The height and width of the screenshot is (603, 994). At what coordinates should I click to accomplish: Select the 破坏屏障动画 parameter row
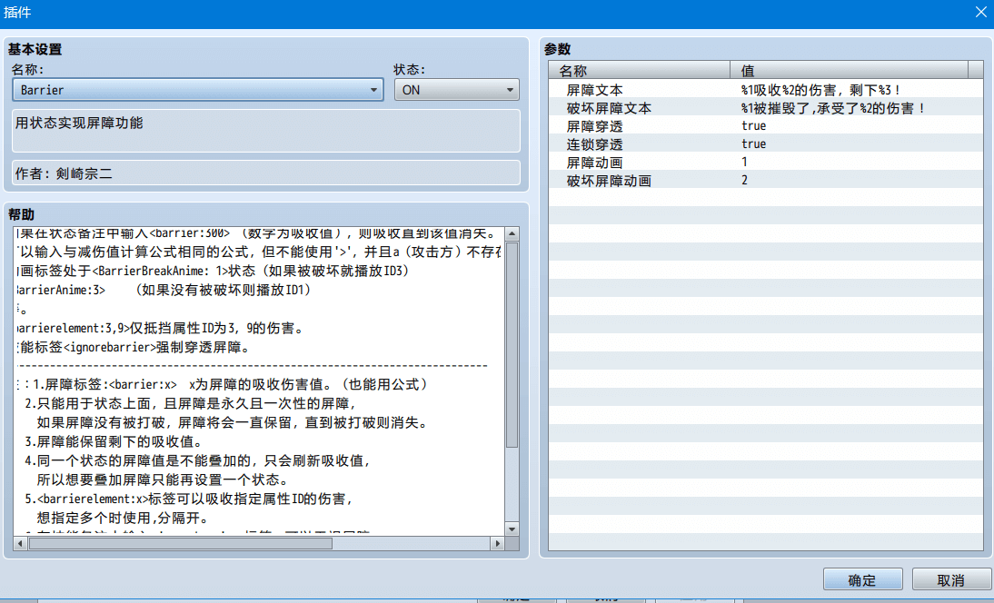coord(766,181)
